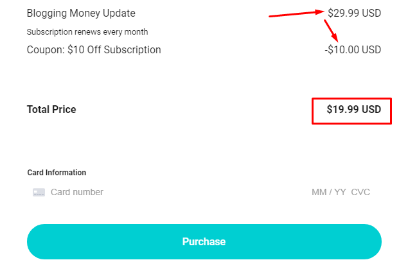Click the 'YY' year placeholder text

pyautogui.click(x=339, y=192)
